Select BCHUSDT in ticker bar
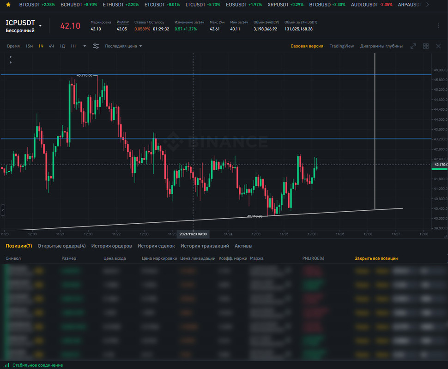Image resolution: width=448 pixels, height=369 pixels. pyautogui.click(x=79, y=5)
